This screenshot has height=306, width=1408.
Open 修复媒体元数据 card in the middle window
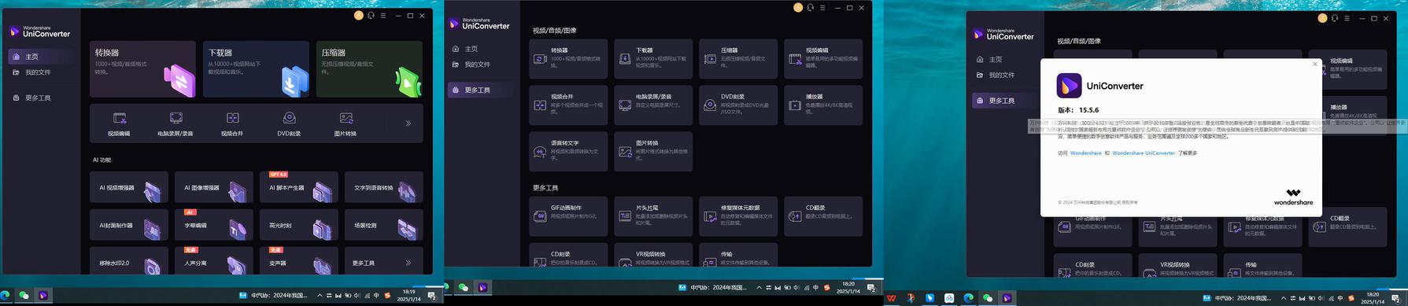pos(738,216)
